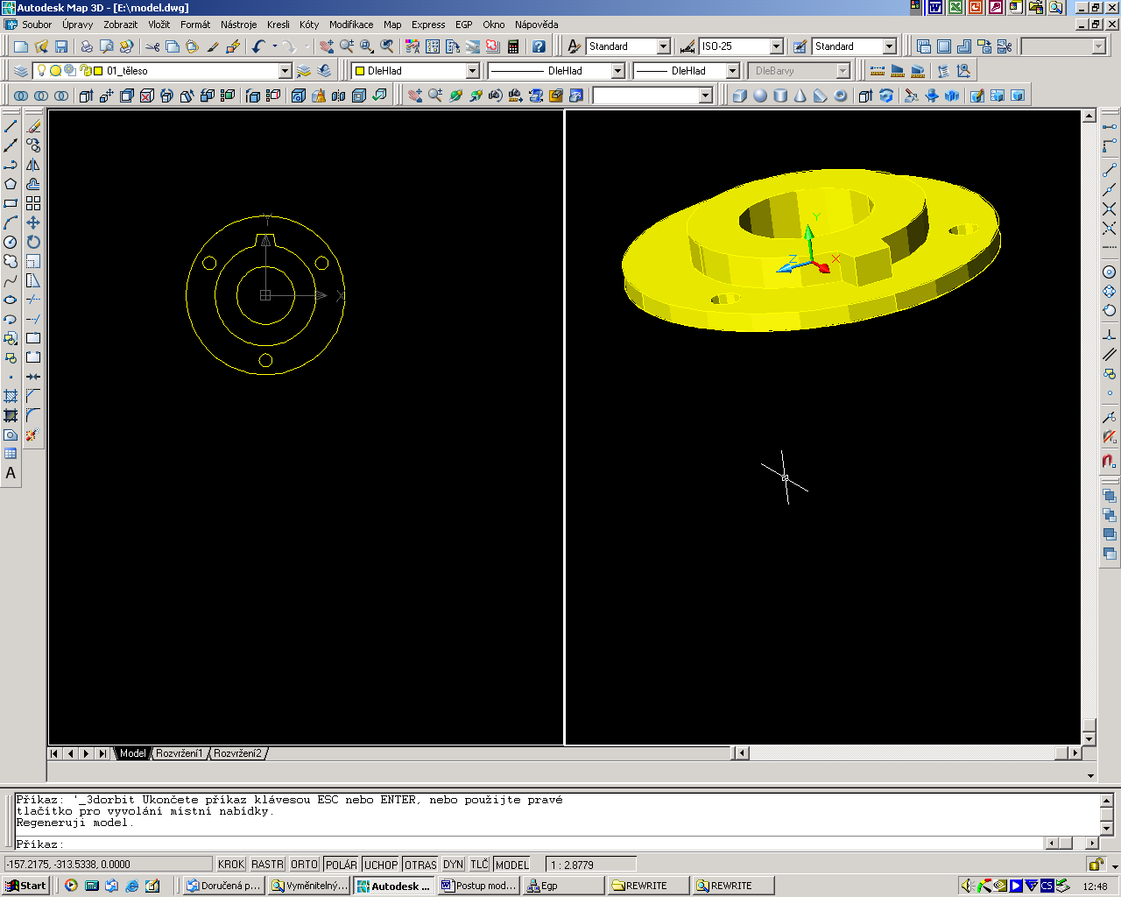Click the Pan realtime hand icon
1121x897 pixels.
[327, 46]
